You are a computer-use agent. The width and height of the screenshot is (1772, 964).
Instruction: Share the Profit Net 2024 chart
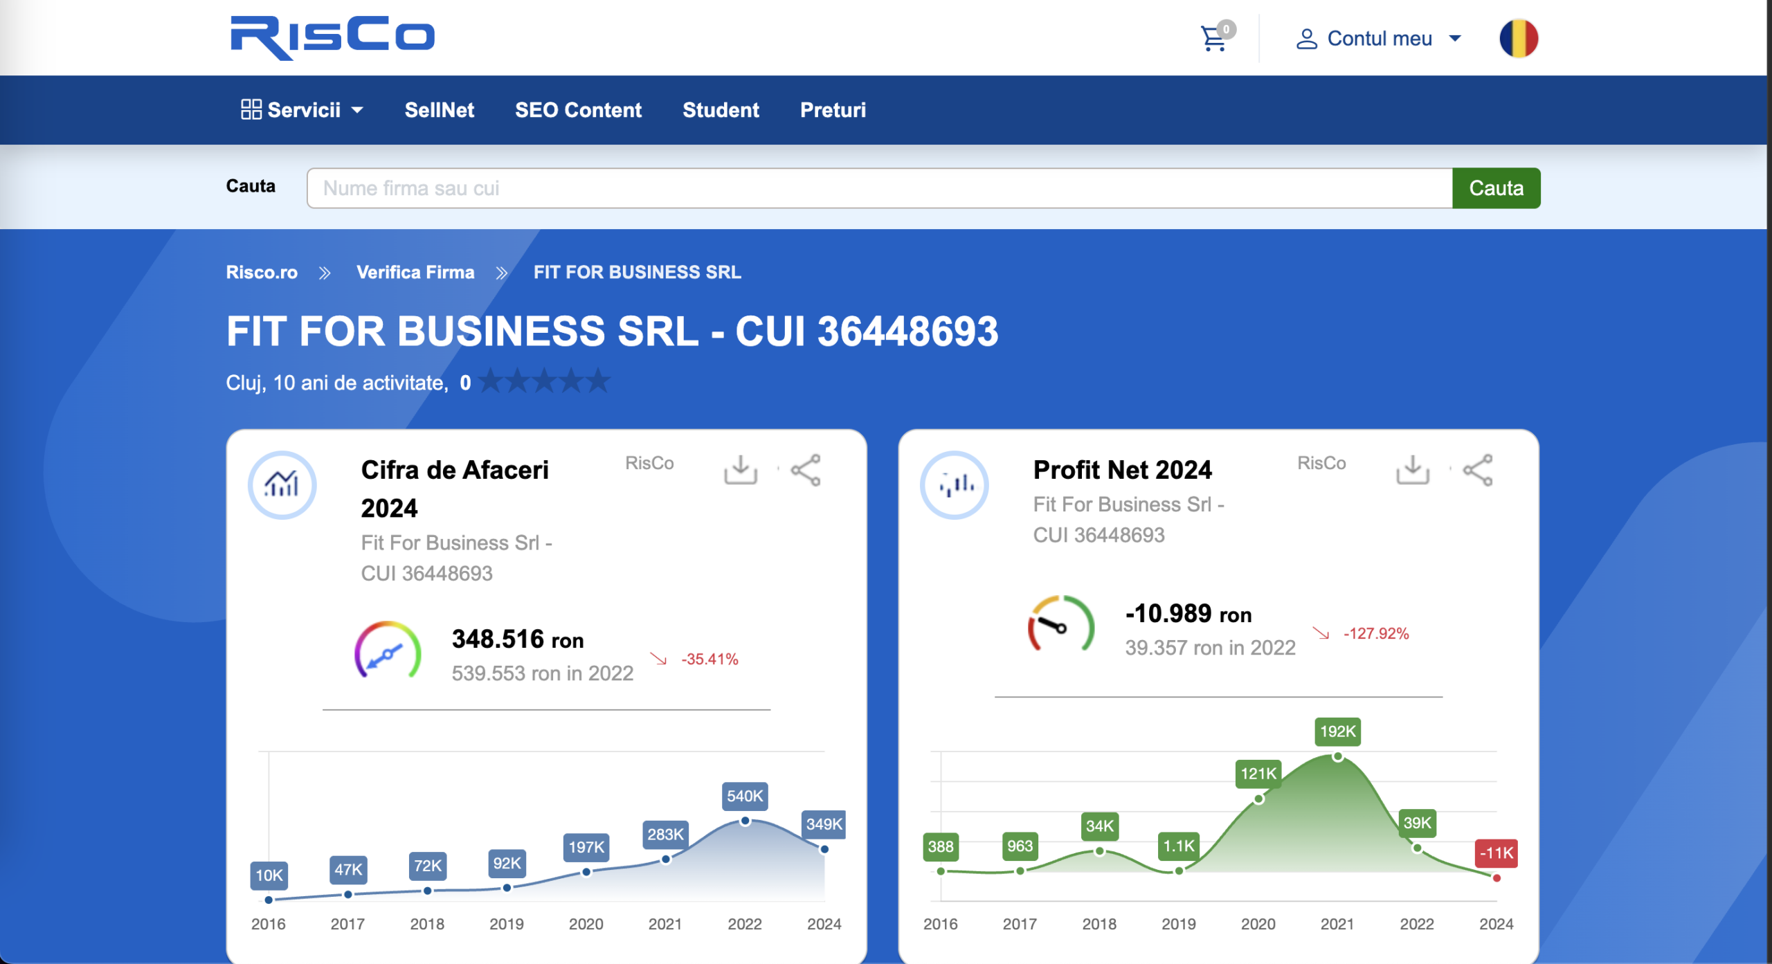1478,470
